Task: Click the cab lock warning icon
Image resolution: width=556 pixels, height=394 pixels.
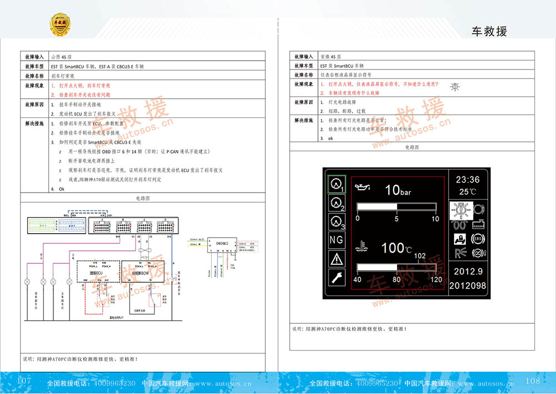Action: tap(460, 239)
